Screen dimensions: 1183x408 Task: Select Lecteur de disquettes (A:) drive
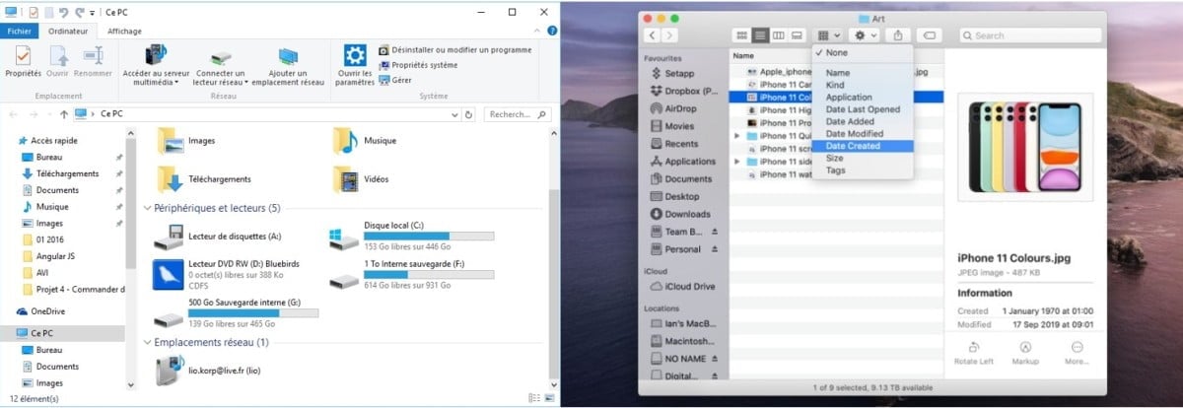pyautogui.click(x=218, y=237)
